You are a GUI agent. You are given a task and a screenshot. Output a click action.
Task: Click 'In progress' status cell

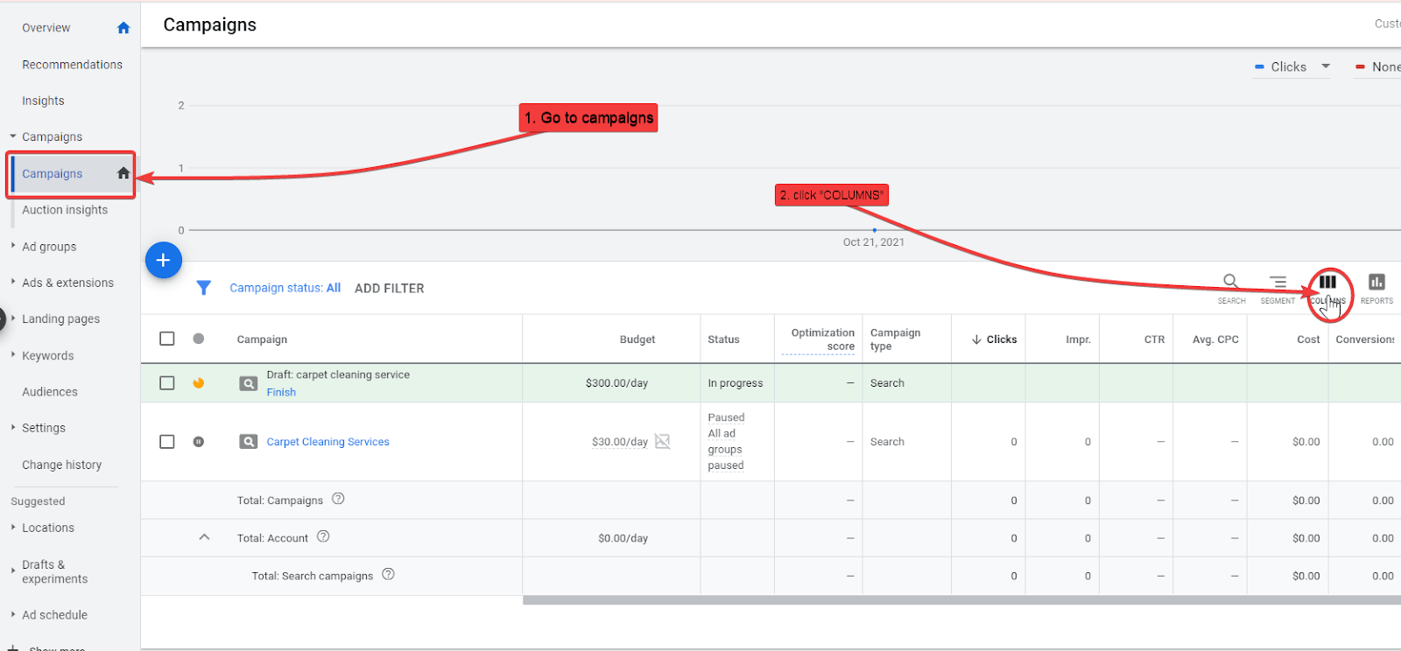coord(736,383)
